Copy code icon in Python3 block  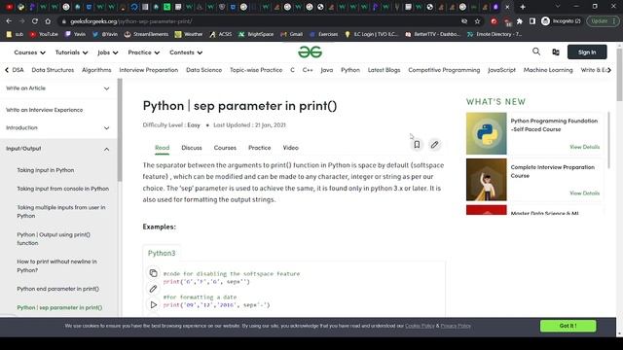pyautogui.click(x=153, y=273)
